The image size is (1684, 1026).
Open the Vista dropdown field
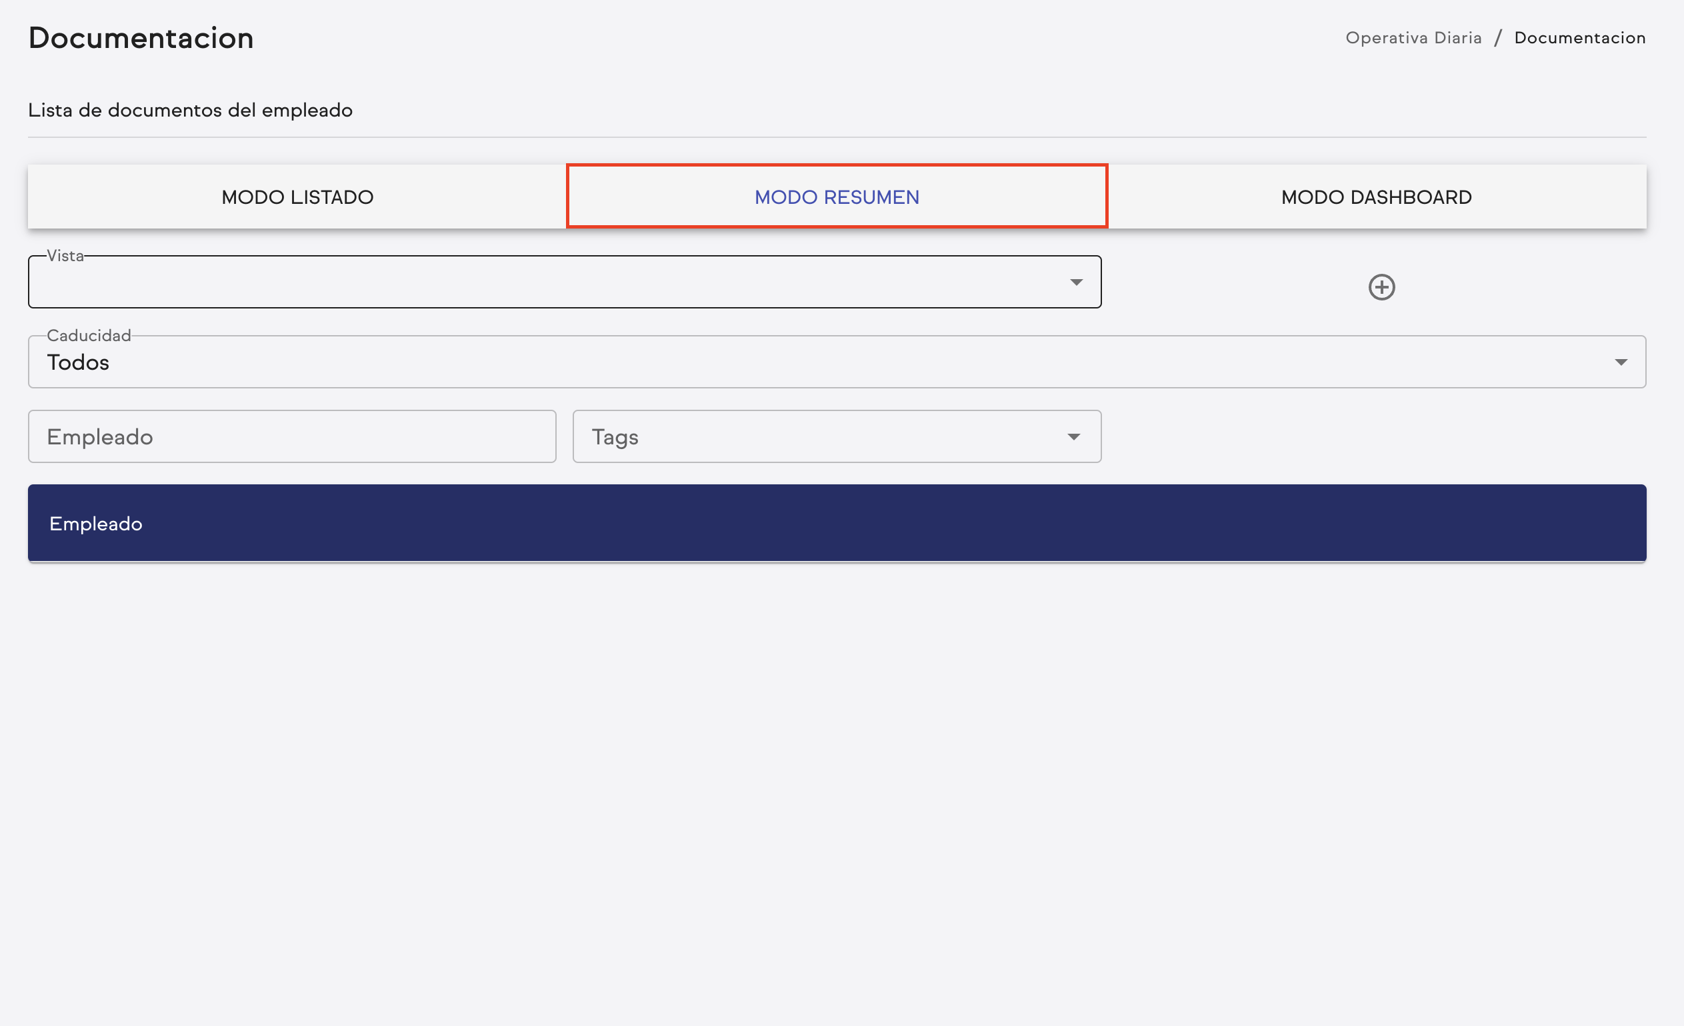click(547, 282)
